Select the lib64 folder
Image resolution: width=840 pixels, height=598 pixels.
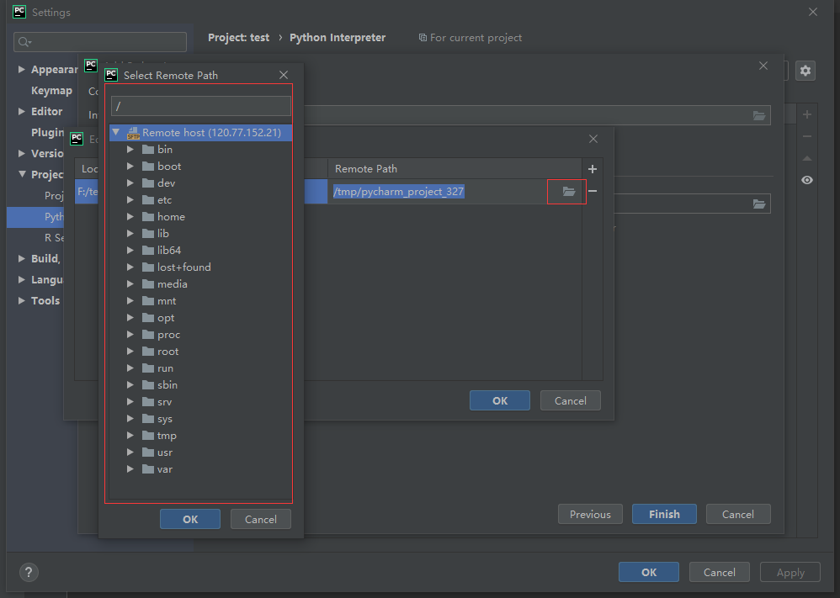click(168, 250)
